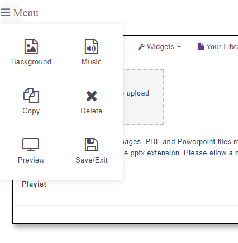Click the hamburger menu icon
The width and height of the screenshot is (238, 243).
pos(6,12)
